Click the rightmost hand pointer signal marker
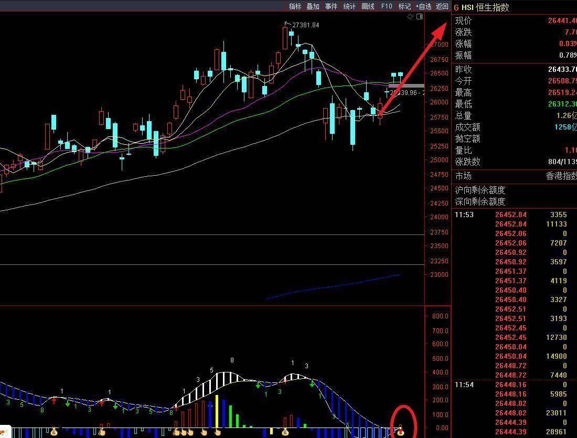Viewport: 577px width, 438px height. tap(217, 432)
